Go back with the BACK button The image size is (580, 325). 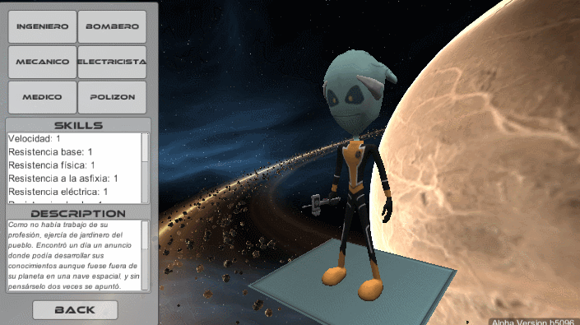(x=75, y=310)
